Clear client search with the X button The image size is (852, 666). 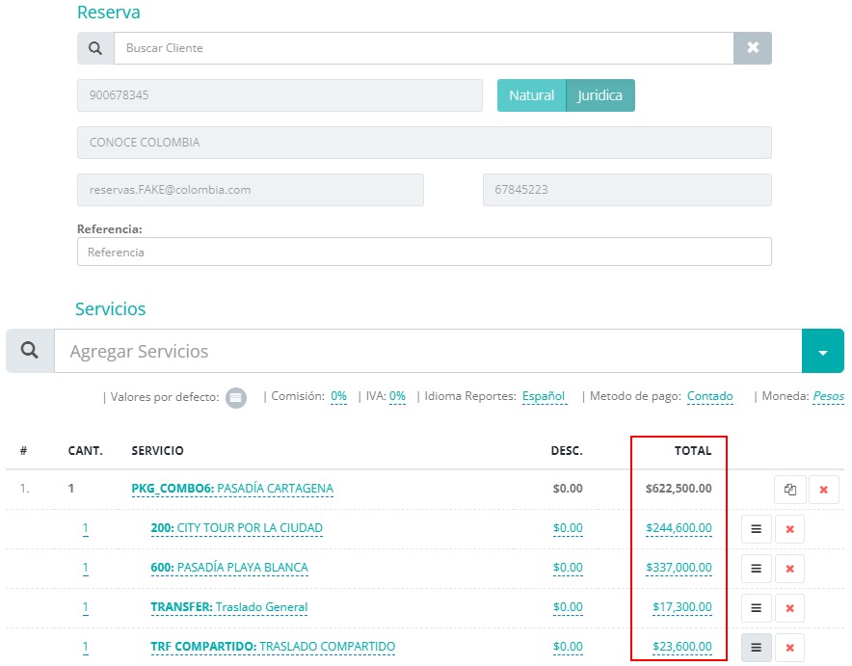point(753,48)
